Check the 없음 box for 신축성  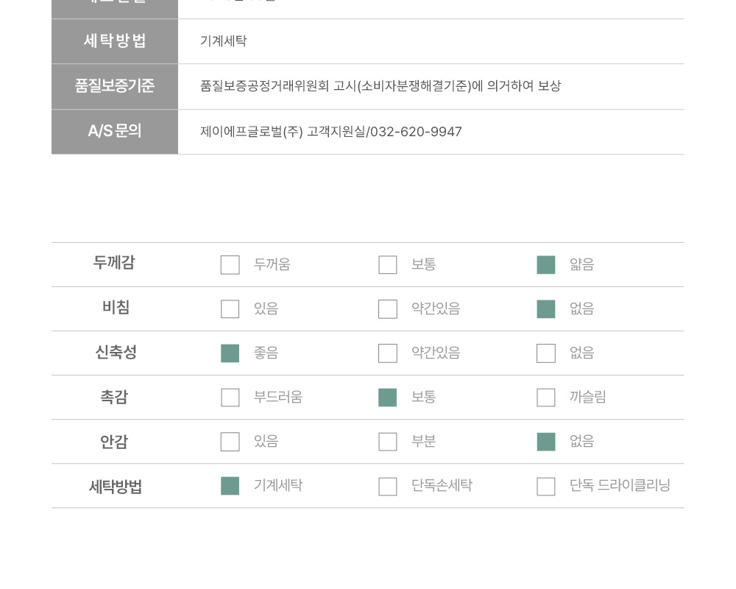[x=546, y=353]
